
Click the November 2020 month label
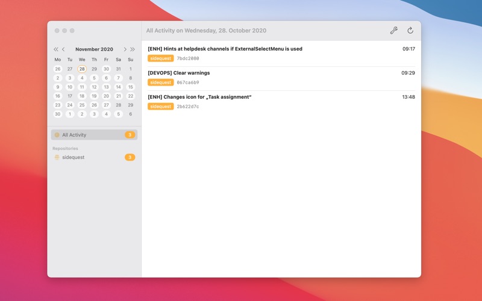tap(94, 49)
